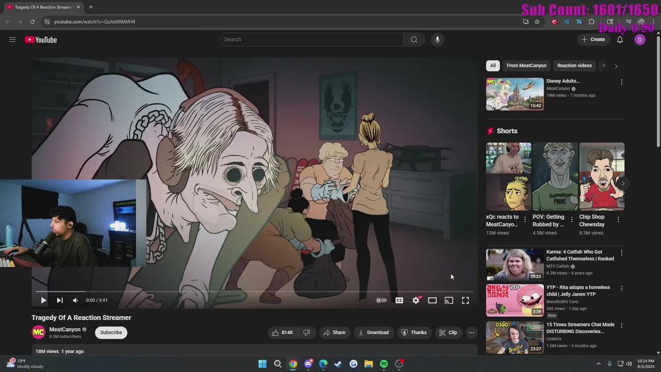This screenshot has height=372, width=661.
Task: Open a new browser tab
Action: click(x=91, y=7)
